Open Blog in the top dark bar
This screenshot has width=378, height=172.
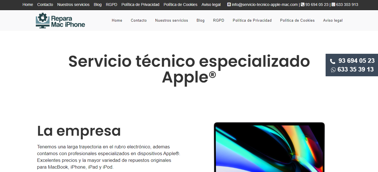click(x=98, y=5)
